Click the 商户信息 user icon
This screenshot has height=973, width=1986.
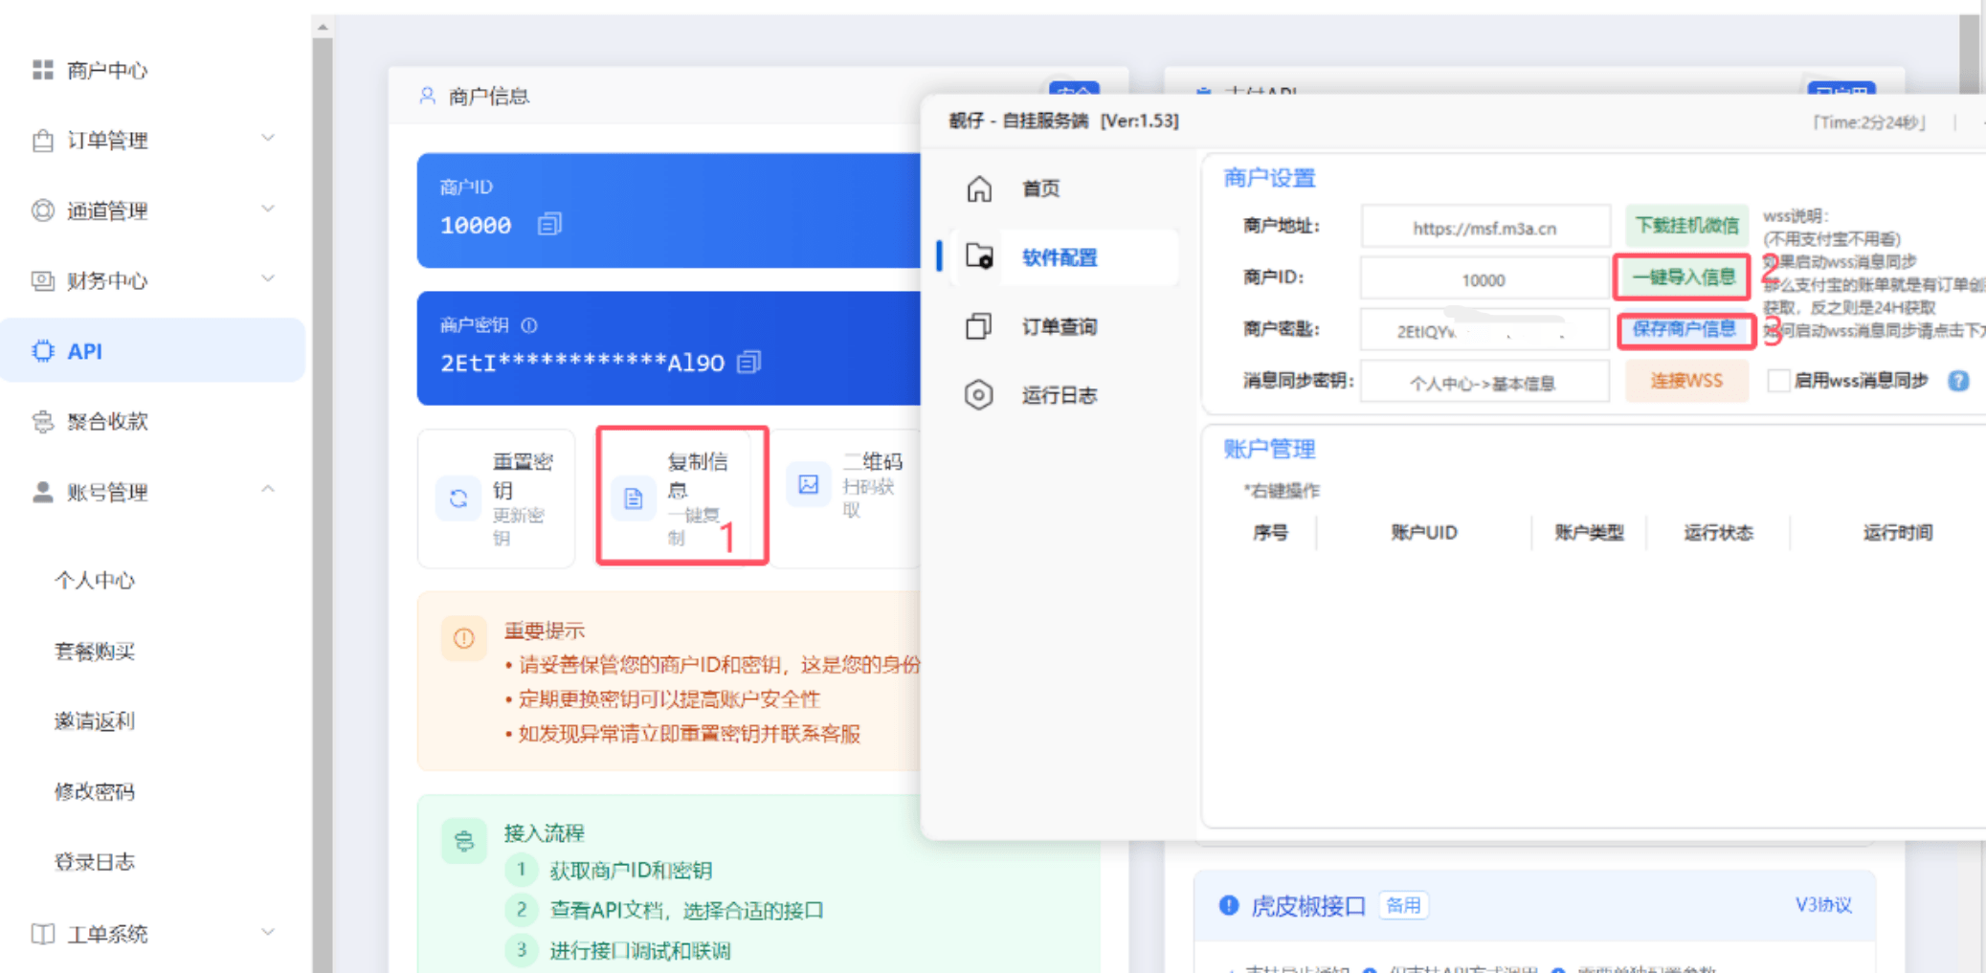(x=428, y=96)
